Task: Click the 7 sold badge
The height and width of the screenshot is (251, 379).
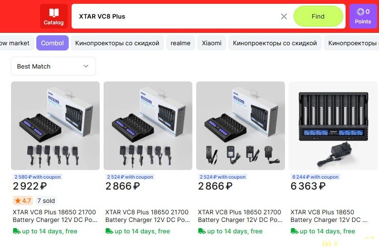Action: (46, 201)
